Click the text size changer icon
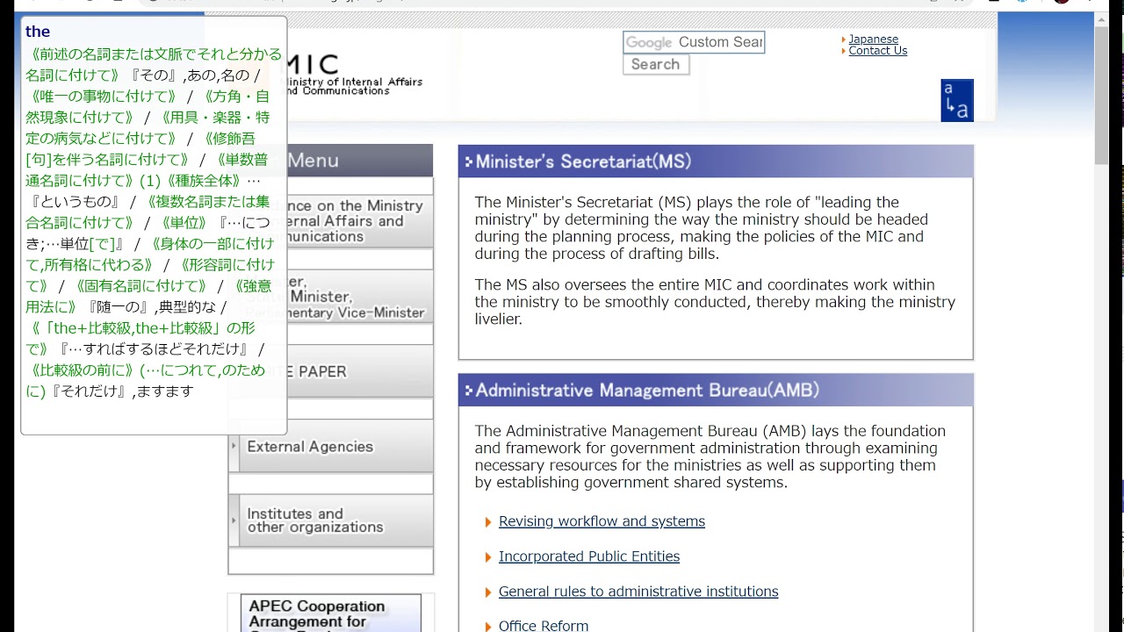This screenshot has width=1124, height=632. 957,100
